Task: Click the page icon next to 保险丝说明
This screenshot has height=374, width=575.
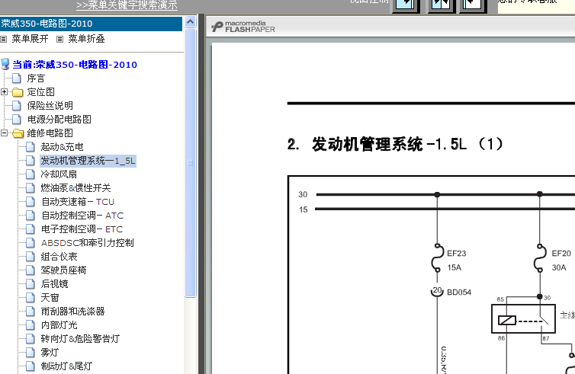Action: click(x=17, y=105)
